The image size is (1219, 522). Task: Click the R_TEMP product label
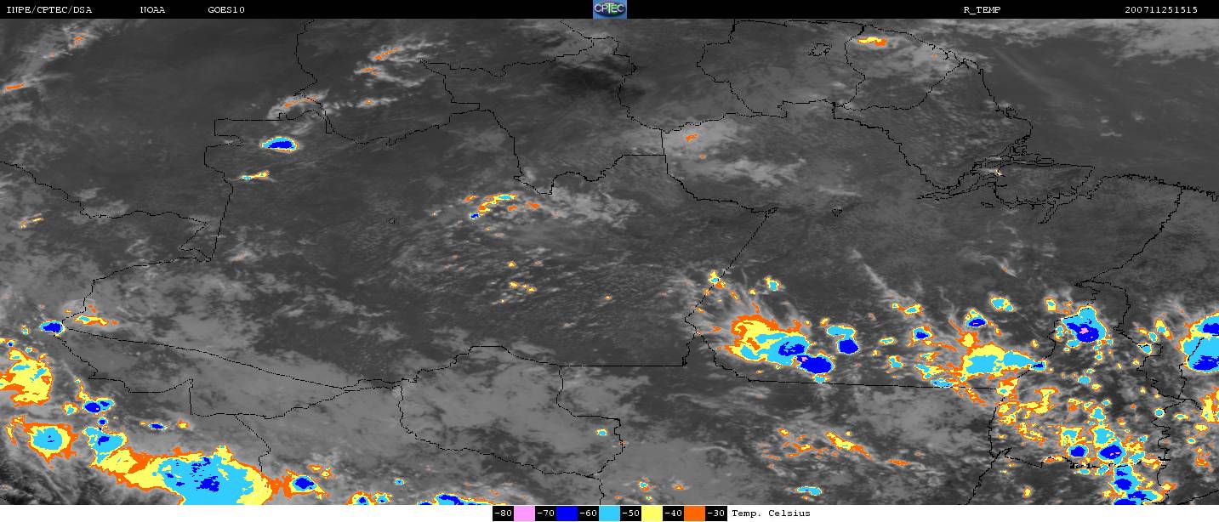pyautogui.click(x=982, y=10)
